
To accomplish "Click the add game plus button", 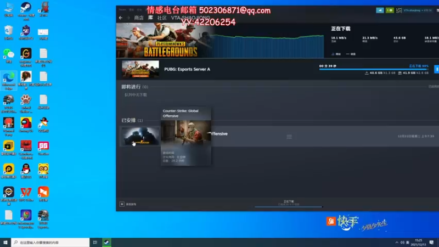I will [122, 204].
